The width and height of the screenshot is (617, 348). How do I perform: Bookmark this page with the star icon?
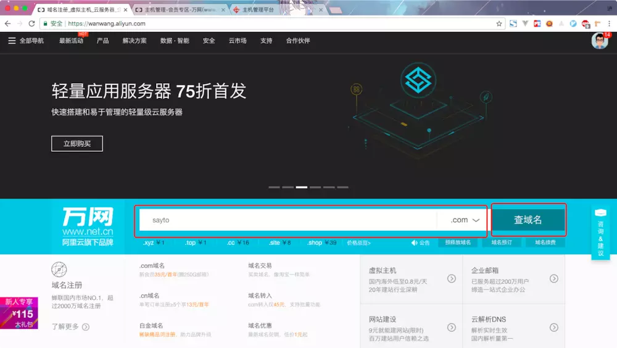[x=499, y=23]
